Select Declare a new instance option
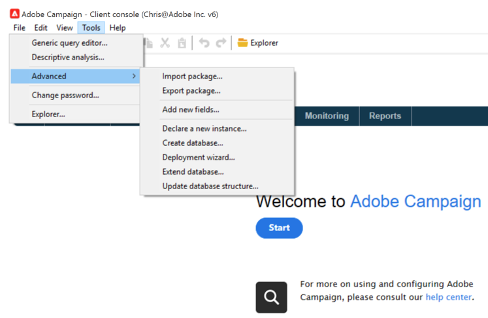488x318 pixels. pos(218,128)
